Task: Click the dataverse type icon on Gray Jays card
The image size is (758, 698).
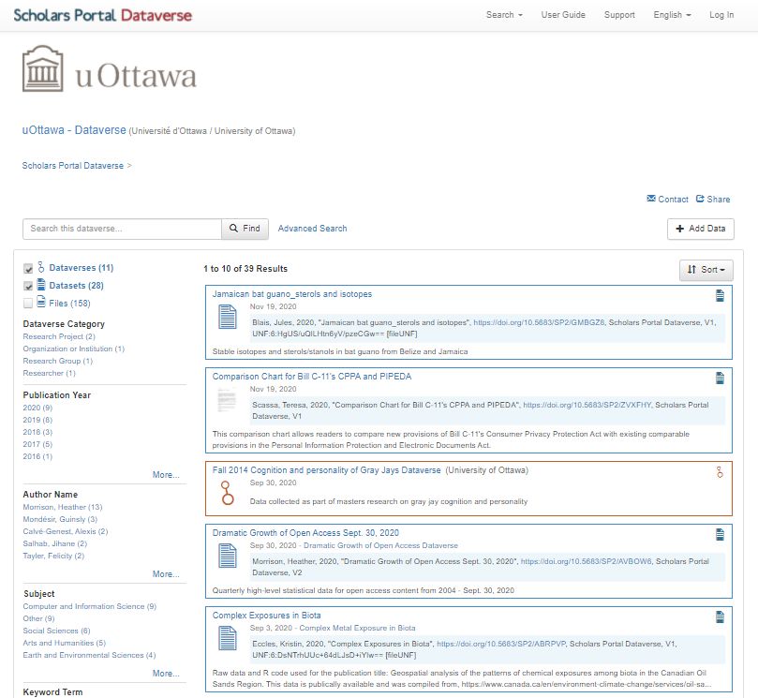Action: point(720,472)
